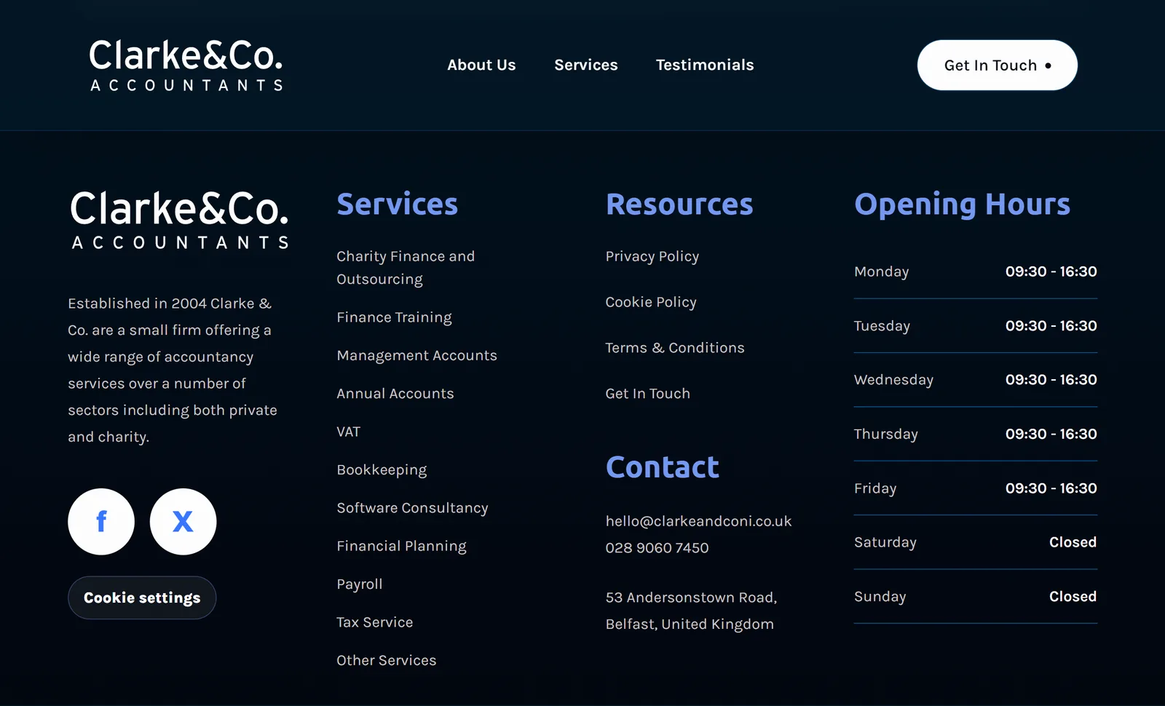Select Tax Service link
The width and height of the screenshot is (1165, 706).
[374, 622]
